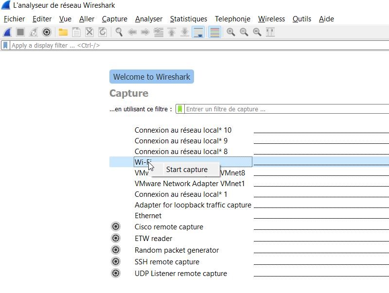Screen dimensions: 389x293
Task: Open the Statistiques menu
Action: coord(189,19)
